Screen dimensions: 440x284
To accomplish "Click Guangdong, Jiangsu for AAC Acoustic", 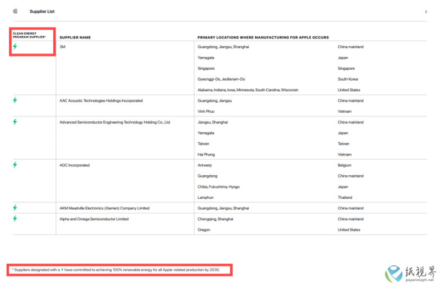I will 215,101.
